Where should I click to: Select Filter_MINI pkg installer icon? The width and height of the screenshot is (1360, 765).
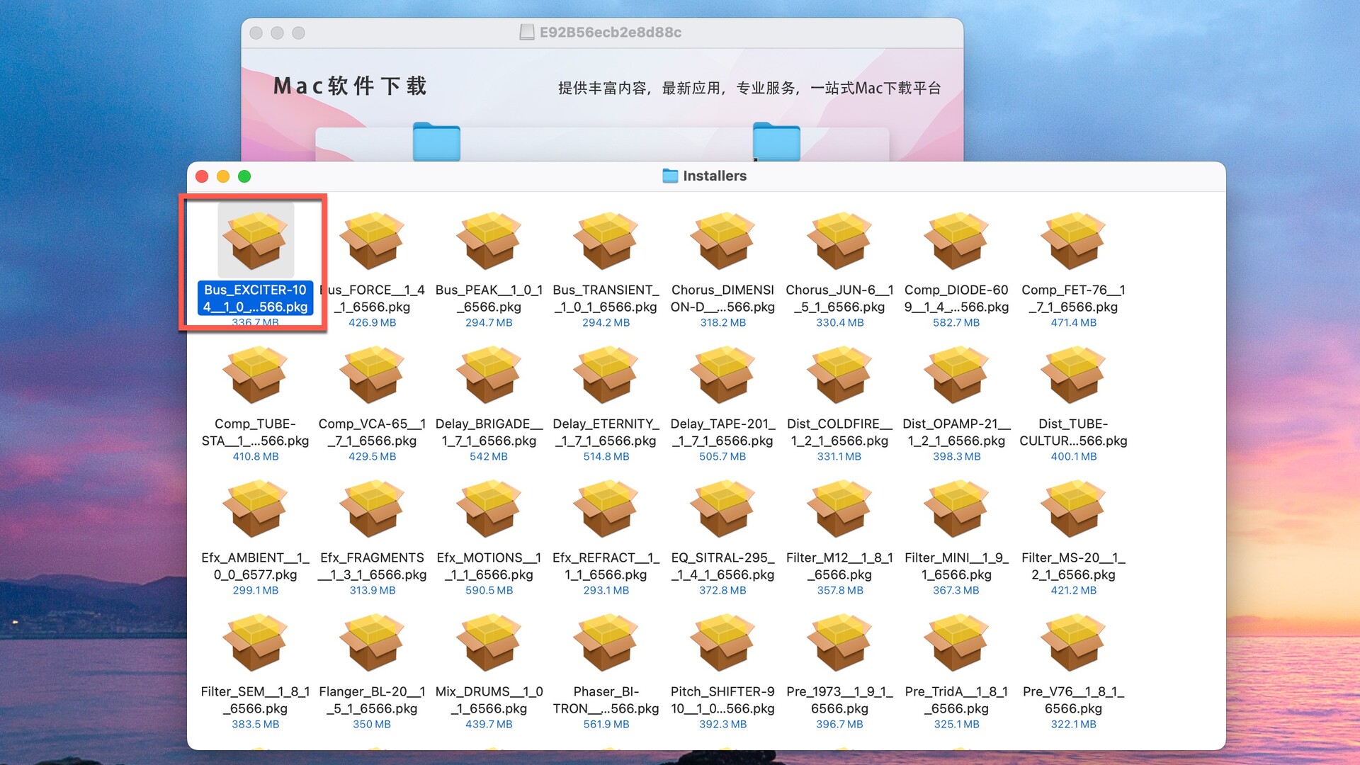[956, 509]
